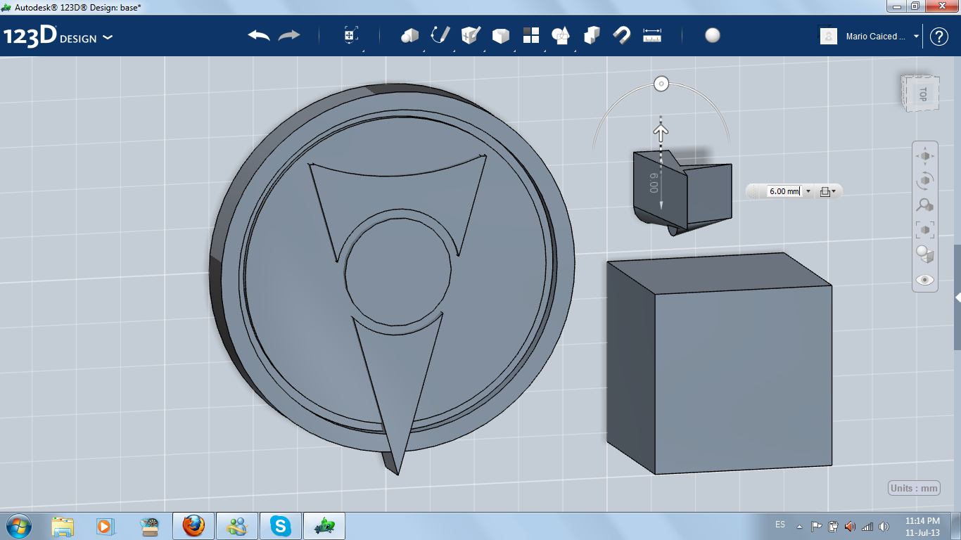This screenshot has height=540, width=961.
Task: Click the Units : mm button
Action: [915, 489]
